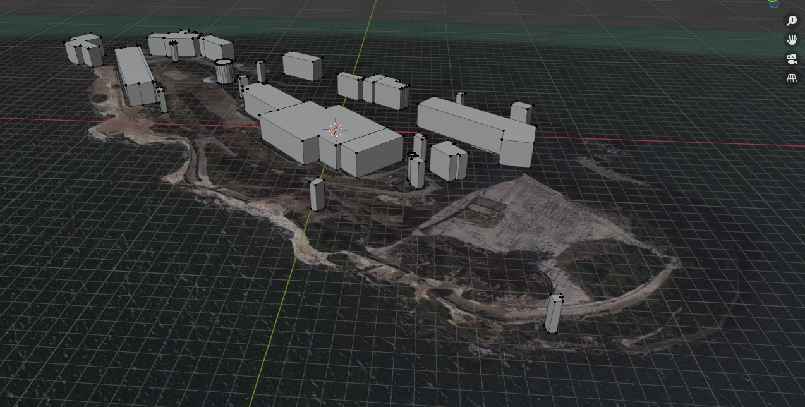Select the small ring object beside central building
805x407 pixels.
tap(412, 154)
